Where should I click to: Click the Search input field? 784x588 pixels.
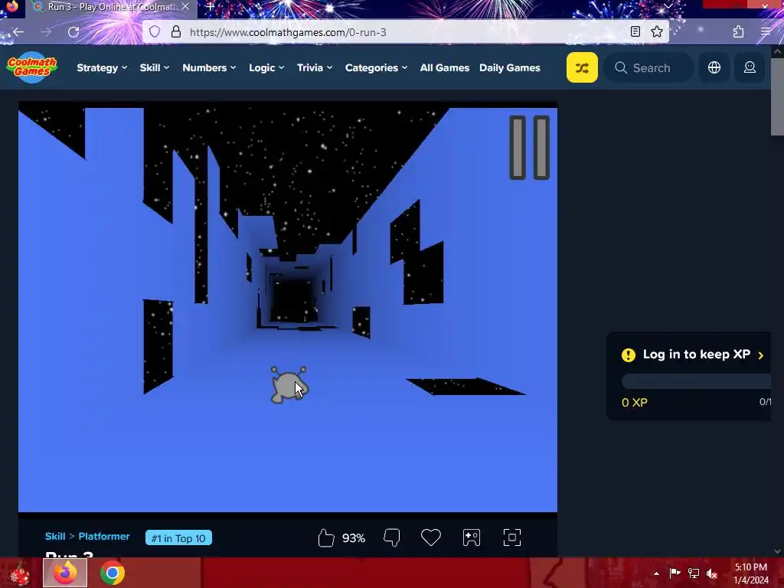click(649, 67)
